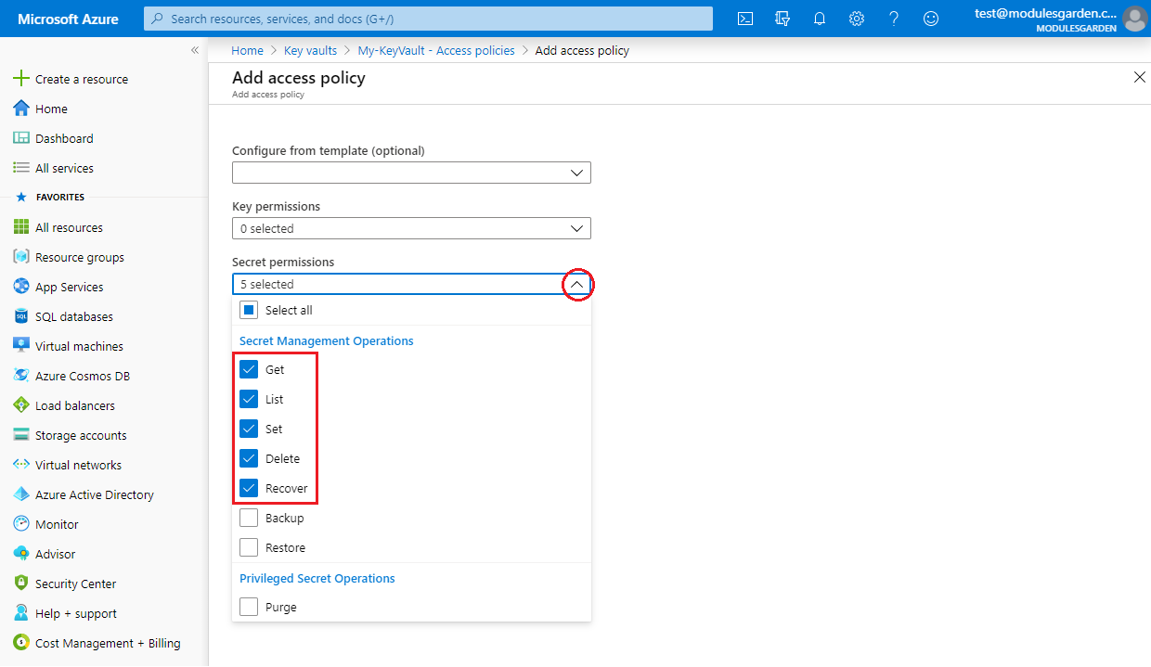
Task: Close the Add access policy blade
Action: tap(1140, 77)
